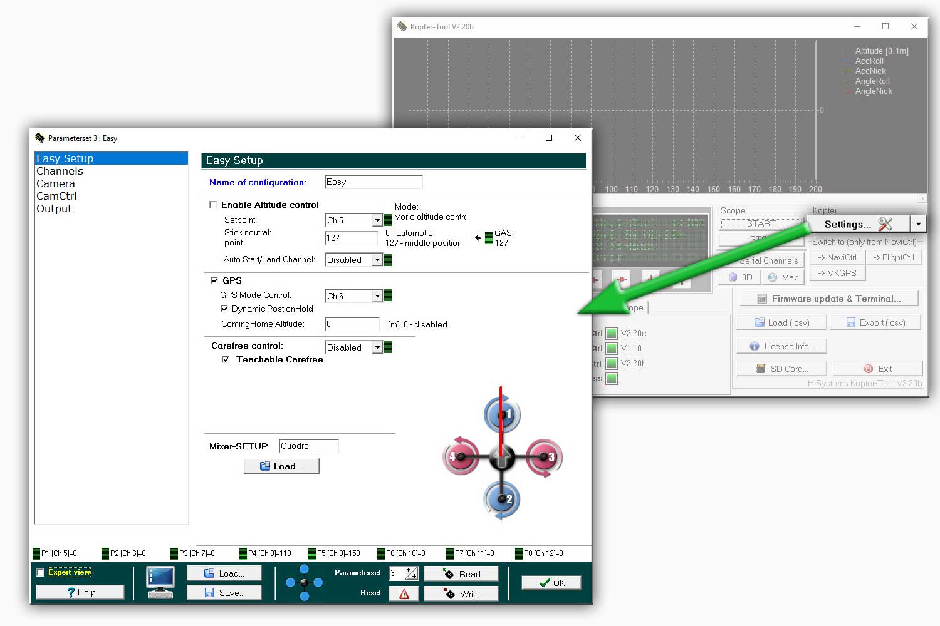Select Camera in the left list
The height and width of the screenshot is (626, 940).
tap(56, 183)
